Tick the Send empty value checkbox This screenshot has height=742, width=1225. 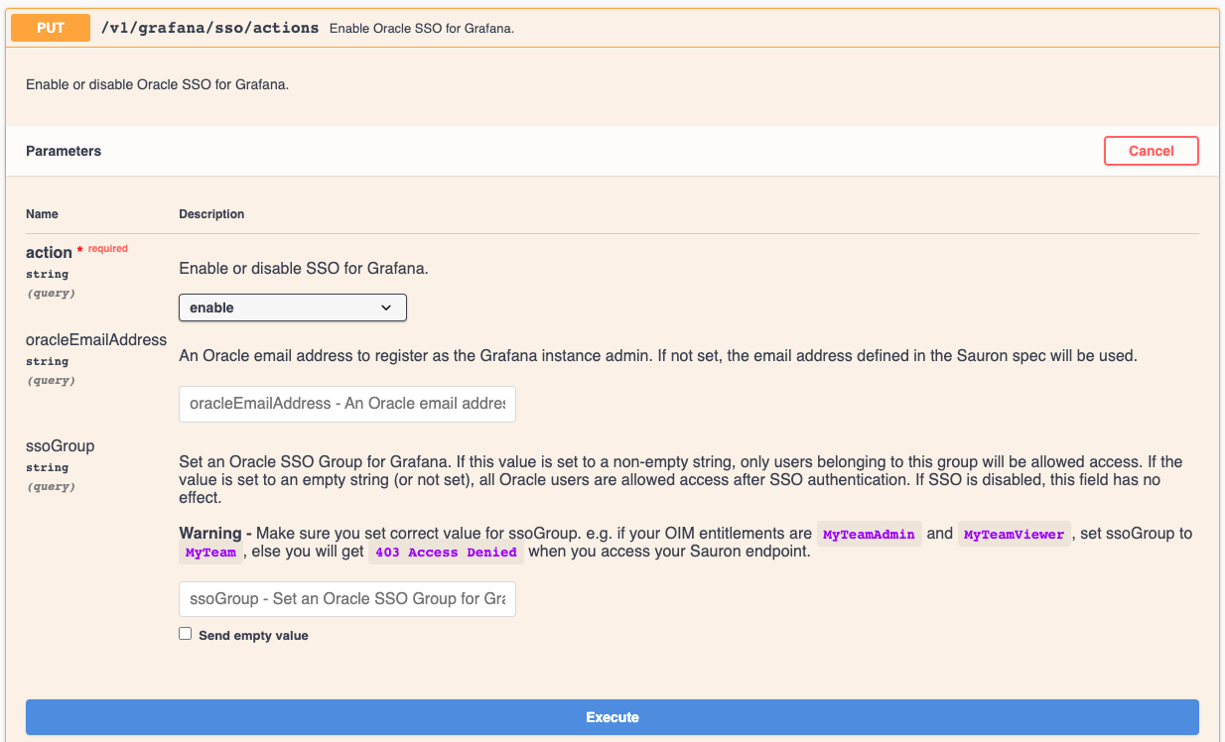click(185, 634)
